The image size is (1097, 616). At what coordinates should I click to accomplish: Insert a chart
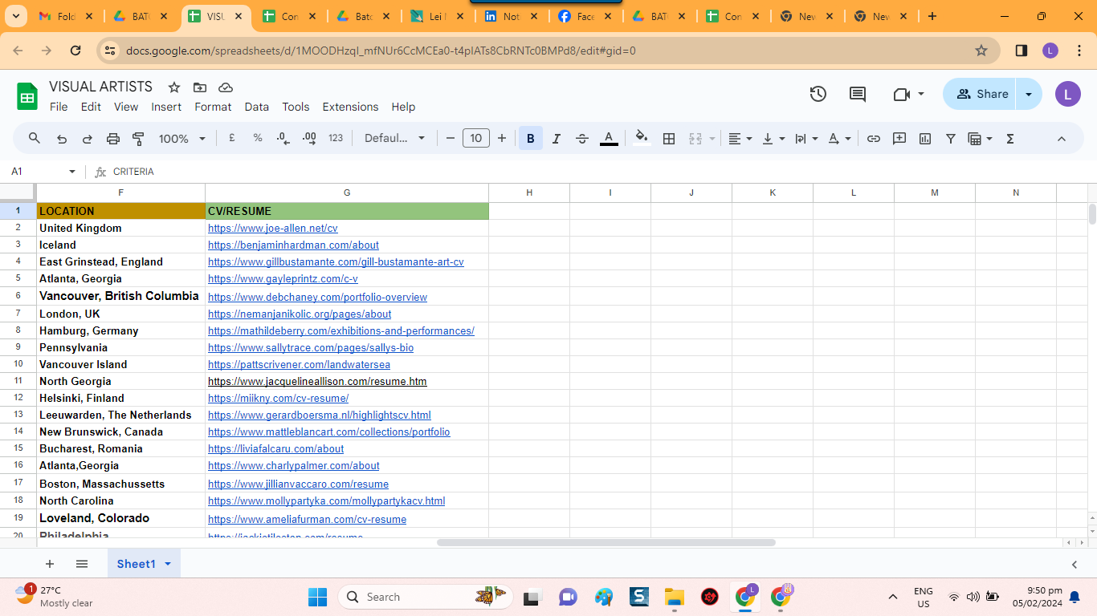[x=925, y=139]
